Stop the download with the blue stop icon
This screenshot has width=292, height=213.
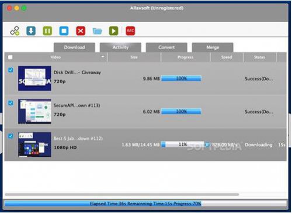click(x=64, y=31)
